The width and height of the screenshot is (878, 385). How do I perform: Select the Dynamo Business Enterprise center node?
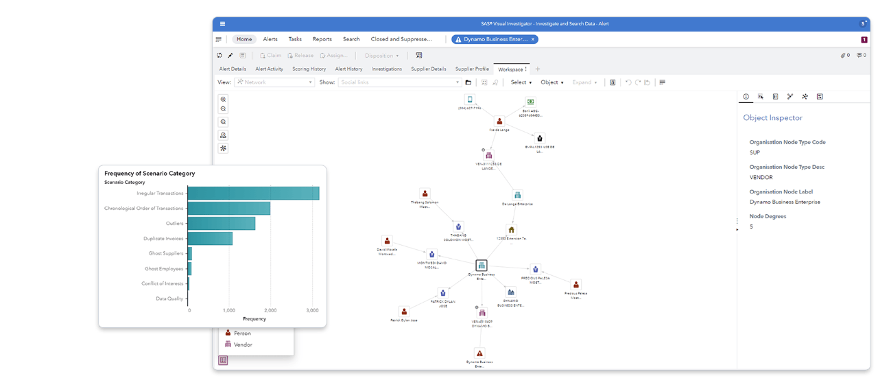[x=482, y=266]
